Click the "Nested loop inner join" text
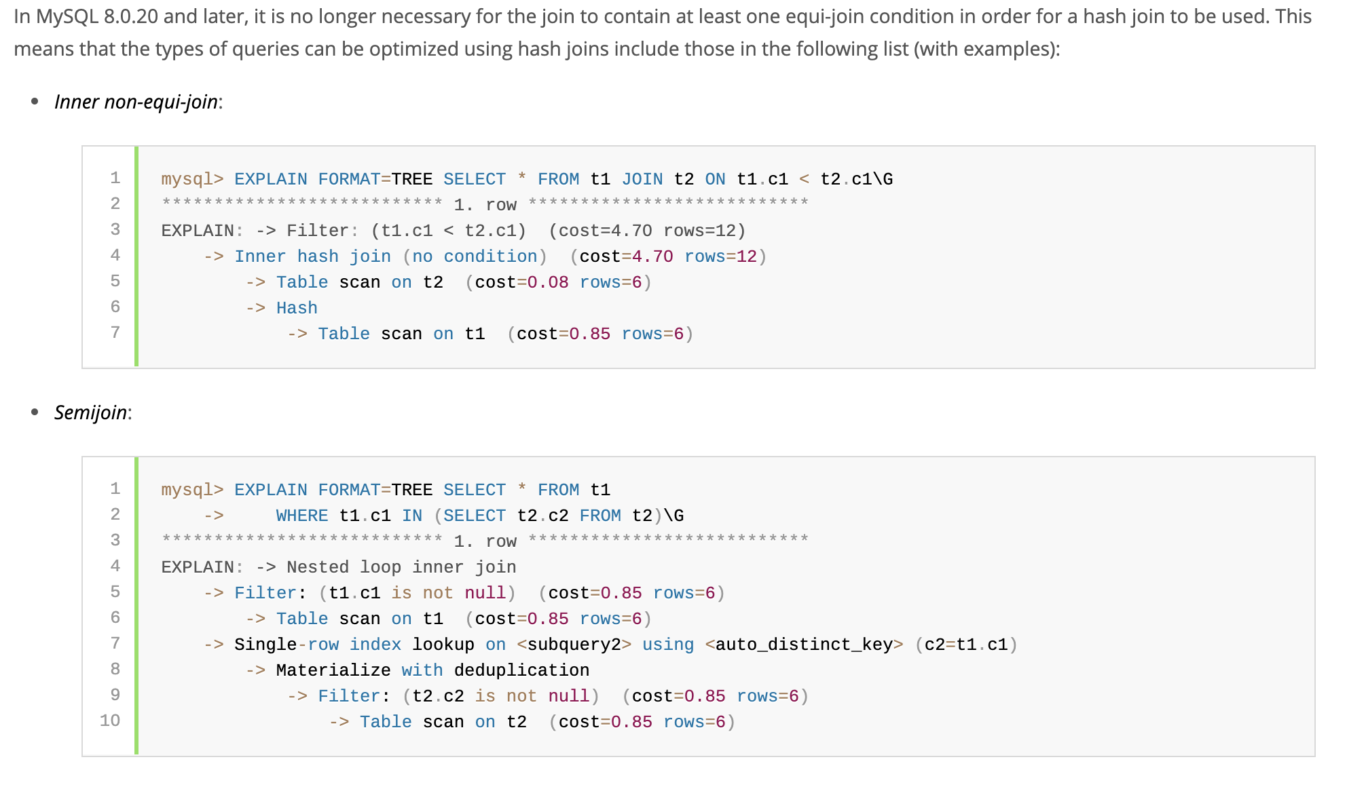 [x=401, y=567]
